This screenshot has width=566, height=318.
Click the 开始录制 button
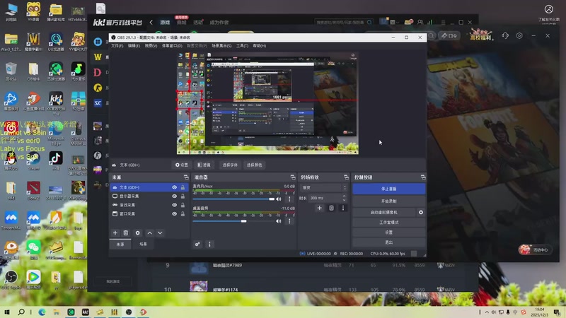point(388,201)
